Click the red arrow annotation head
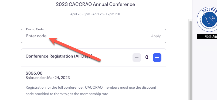Image resolution: width=217 pixels, height=100 pixels. [x=54, y=41]
